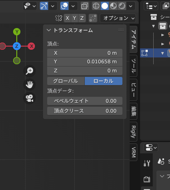Toggle the camera view icon
The height and width of the screenshot is (190, 170).
(29, 98)
